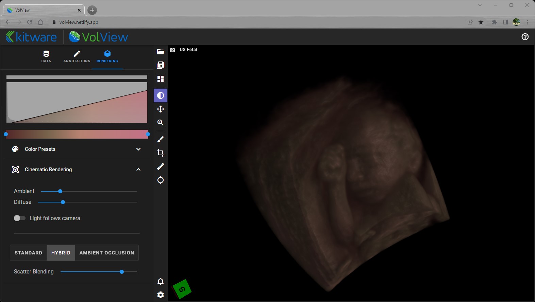Open files with the folder icon

161,52
